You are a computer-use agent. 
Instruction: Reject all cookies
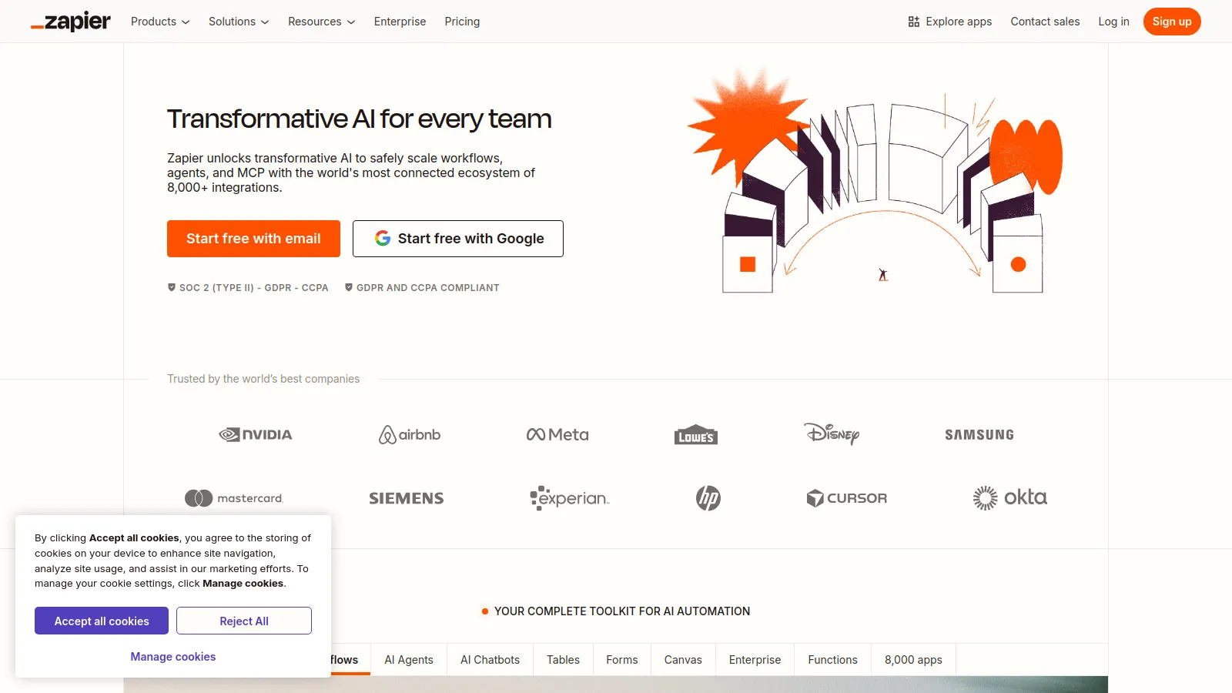pos(243,621)
